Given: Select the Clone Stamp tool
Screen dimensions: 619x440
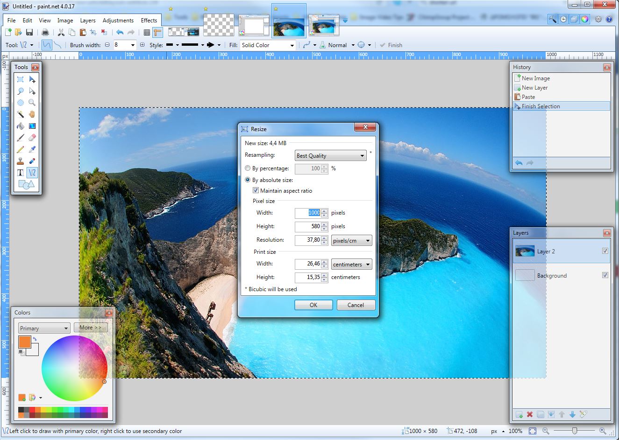Looking at the screenshot, I should tap(21, 161).
